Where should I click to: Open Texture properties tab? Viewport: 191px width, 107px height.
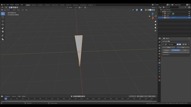[x=159, y=80]
